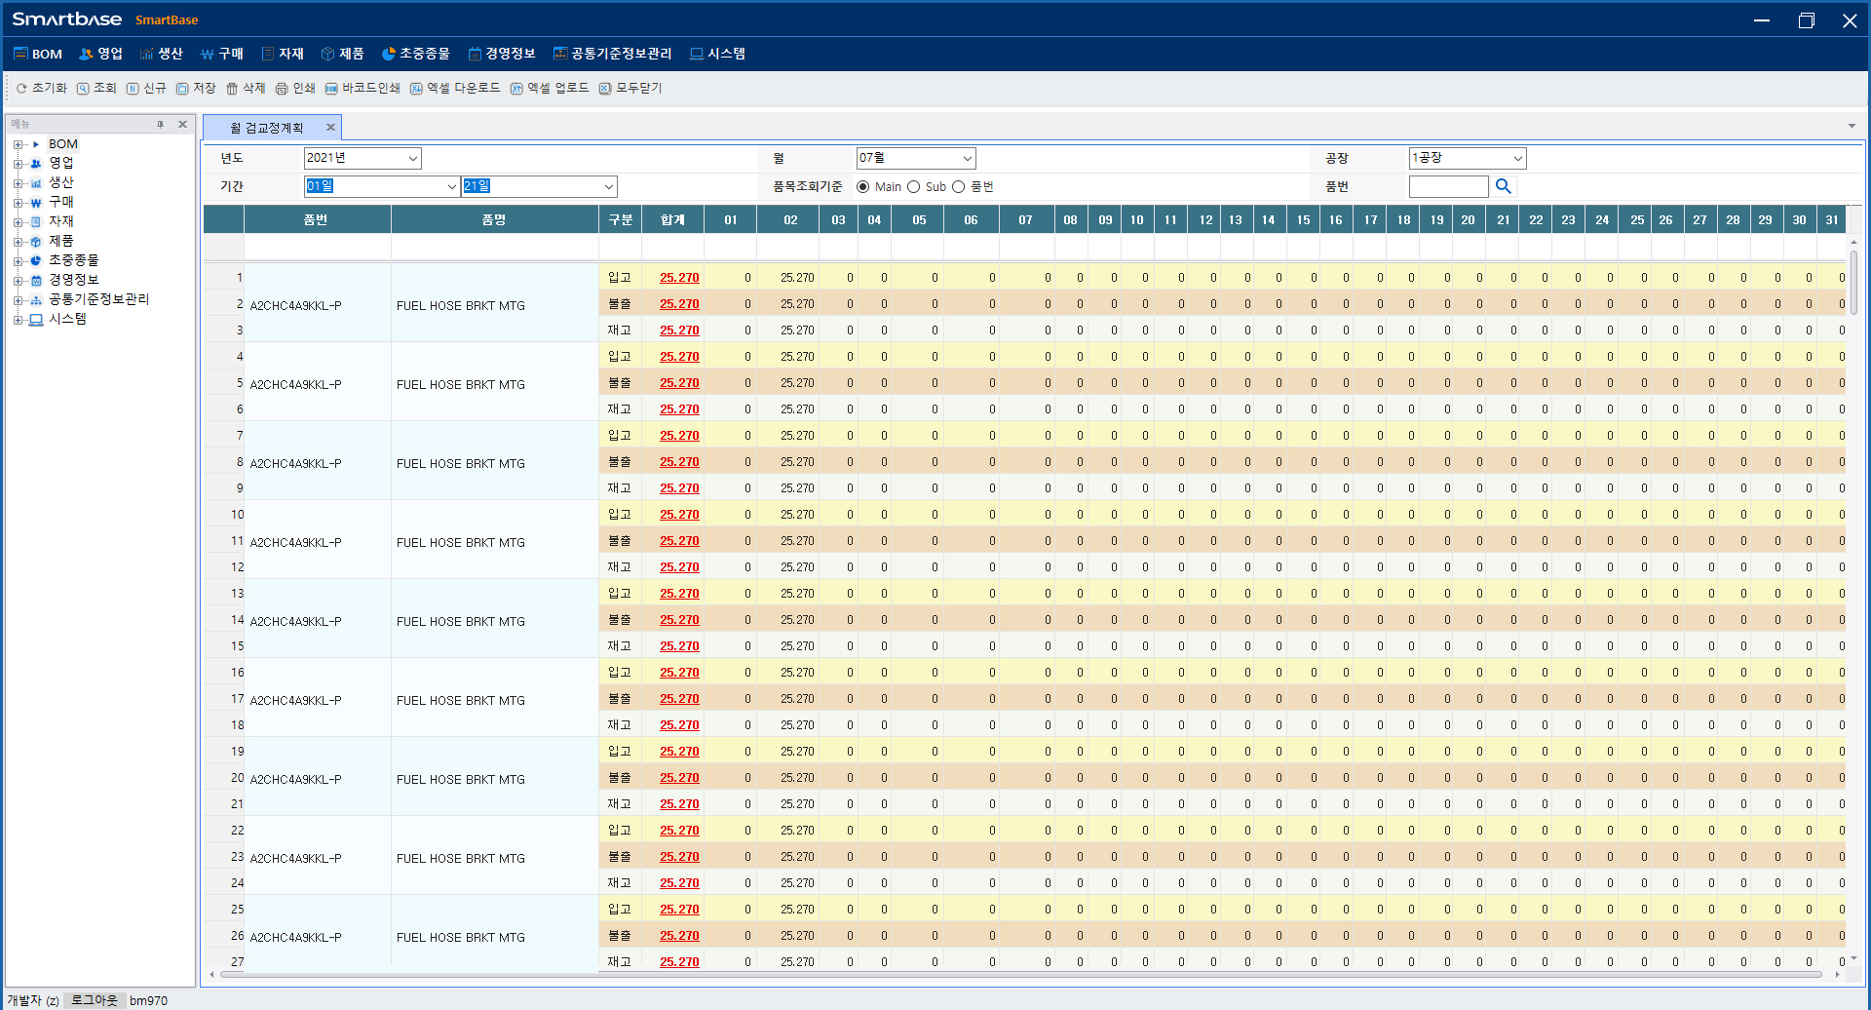Close the 메뉴 side panel

[182, 125]
